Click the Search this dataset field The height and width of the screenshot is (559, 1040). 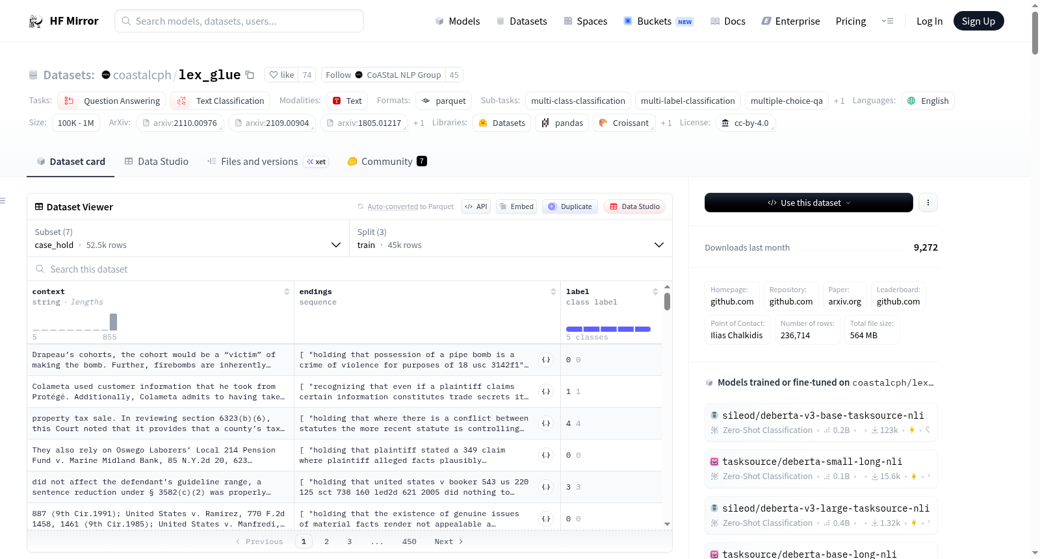[x=350, y=269]
